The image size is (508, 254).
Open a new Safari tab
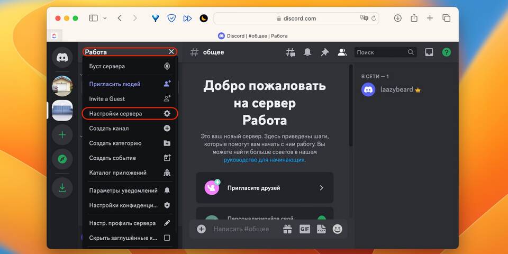(x=430, y=18)
